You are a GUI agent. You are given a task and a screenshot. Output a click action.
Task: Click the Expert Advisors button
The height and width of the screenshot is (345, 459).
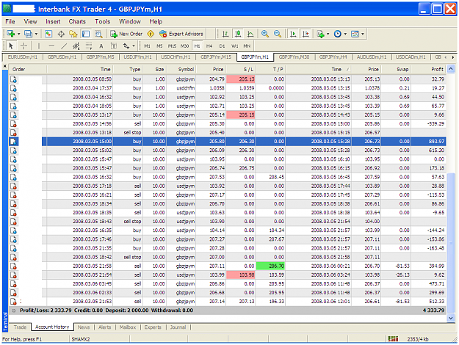(x=181, y=34)
